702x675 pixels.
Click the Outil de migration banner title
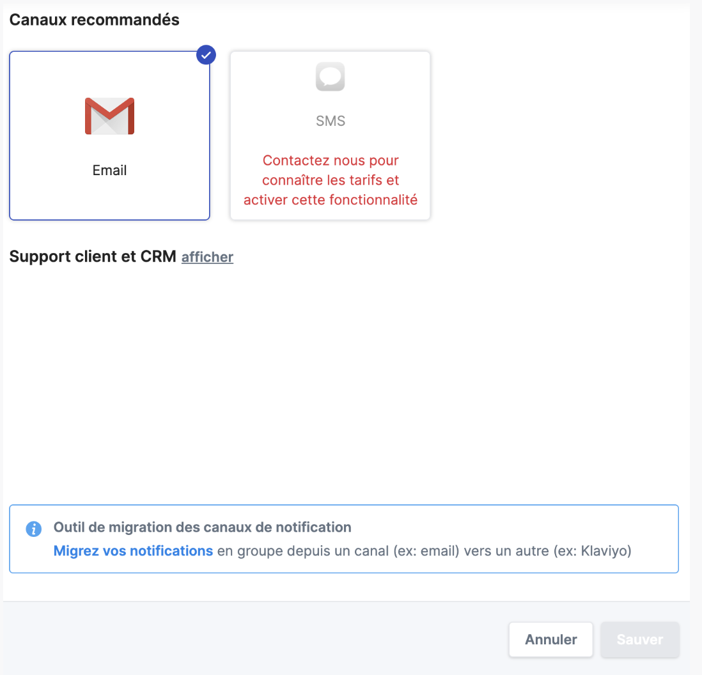pyautogui.click(x=202, y=528)
